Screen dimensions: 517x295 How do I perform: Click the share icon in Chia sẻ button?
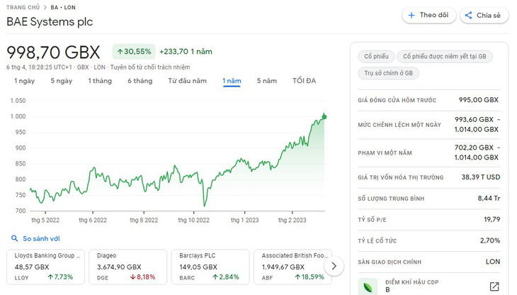point(468,15)
